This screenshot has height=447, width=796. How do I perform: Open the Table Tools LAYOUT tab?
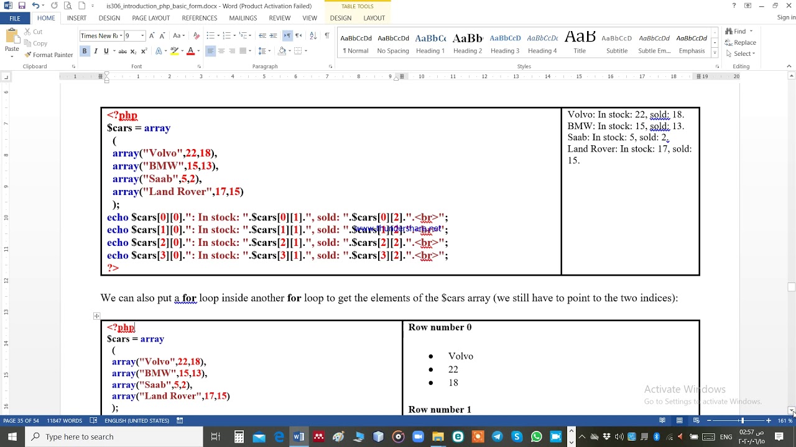[374, 18]
